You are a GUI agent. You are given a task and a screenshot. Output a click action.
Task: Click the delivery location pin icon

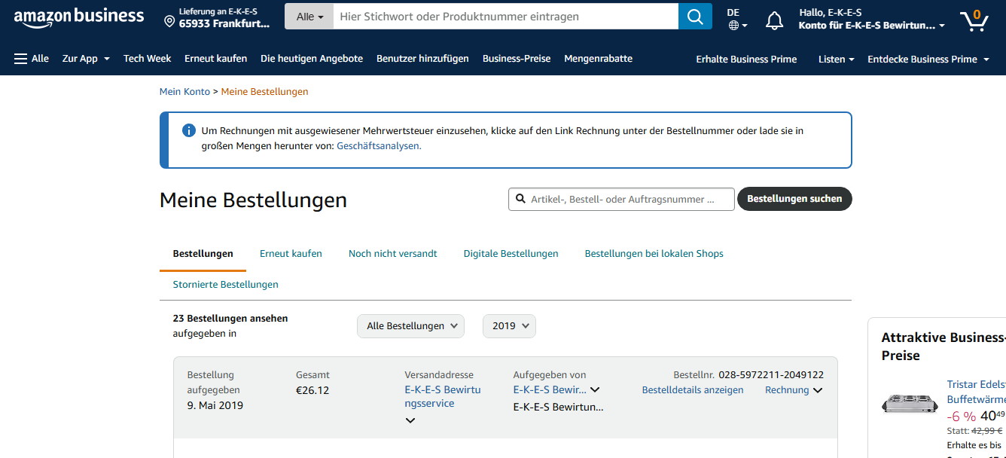(169, 21)
